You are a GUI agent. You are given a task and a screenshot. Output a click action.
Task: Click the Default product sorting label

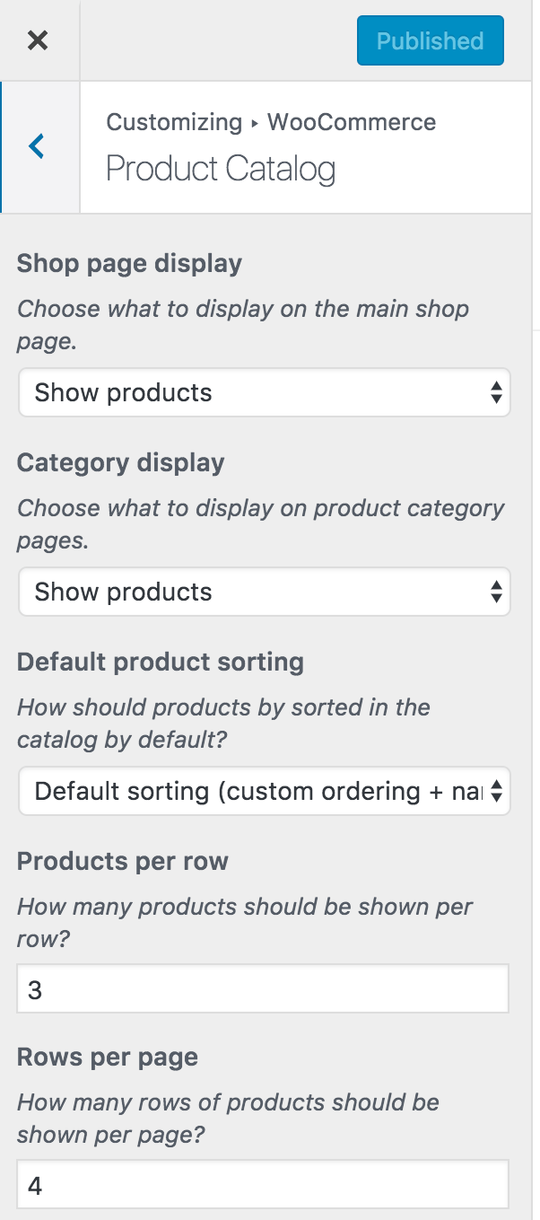click(160, 663)
